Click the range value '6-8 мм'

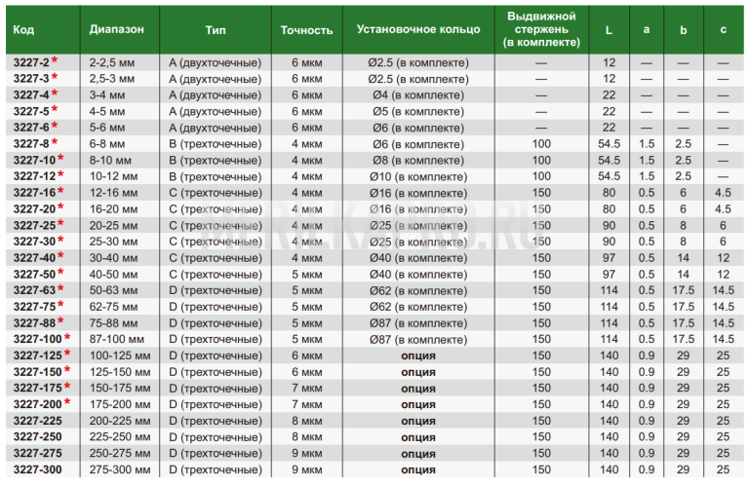tap(107, 144)
